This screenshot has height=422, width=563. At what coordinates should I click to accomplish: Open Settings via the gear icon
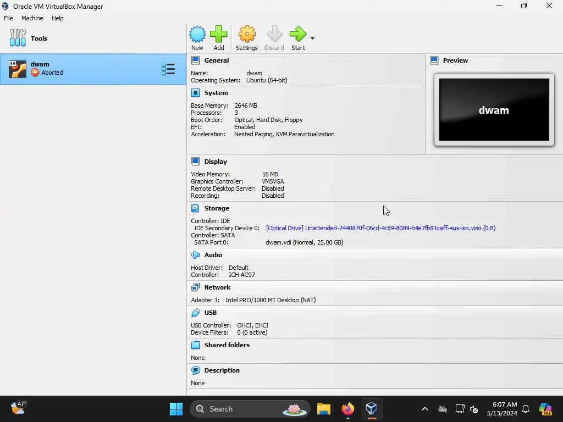[247, 34]
